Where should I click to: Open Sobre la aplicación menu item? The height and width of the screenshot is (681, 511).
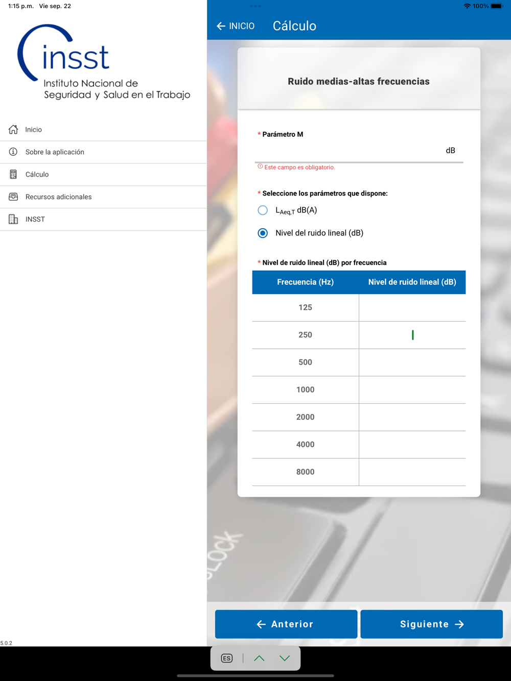pyautogui.click(x=103, y=152)
